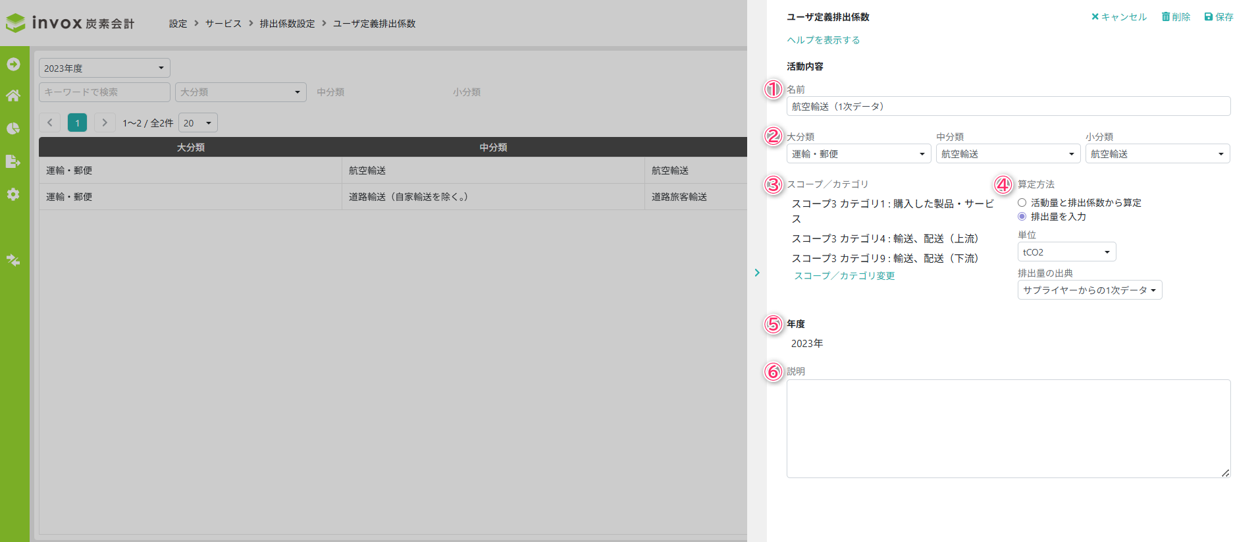Select page 1 button
Image resolution: width=1258 pixels, height=542 pixels.
[77, 122]
